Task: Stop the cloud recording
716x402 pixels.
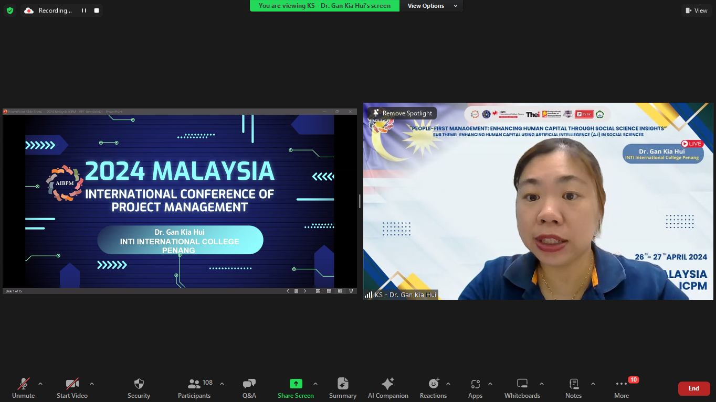Action: pos(97,10)
